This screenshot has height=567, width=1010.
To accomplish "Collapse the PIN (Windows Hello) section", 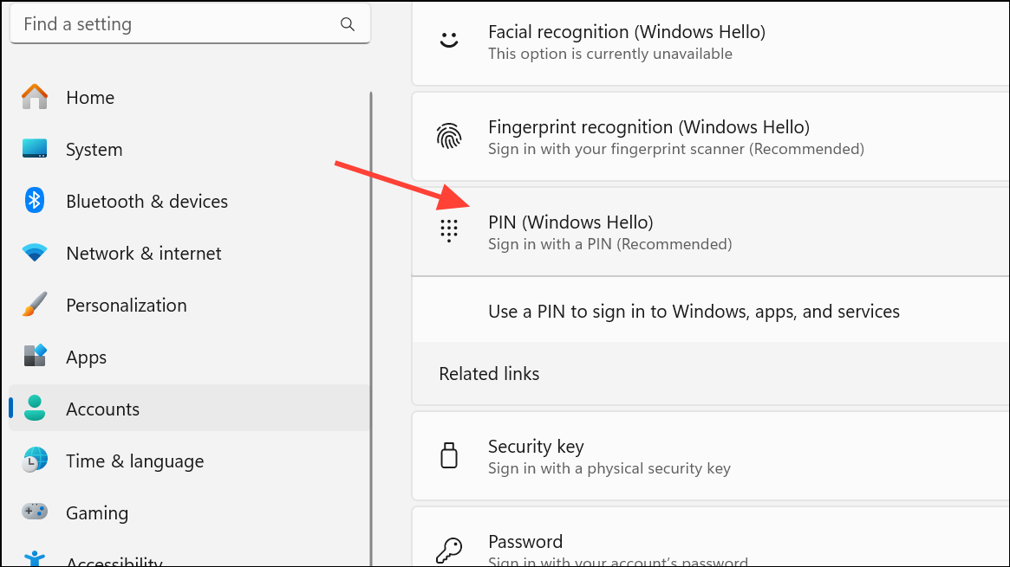I will point(711,232).
